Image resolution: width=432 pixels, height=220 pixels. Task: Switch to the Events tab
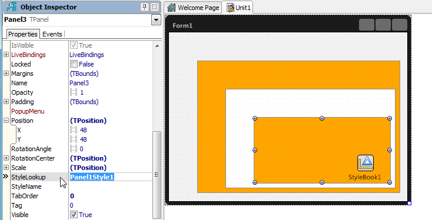coord(52,34)
